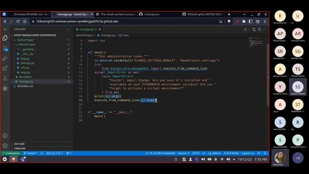This screenshot has width=309, height=174.
Task: Switch to the RitikaSingh02 GitHub browser tab
Action: (203, 14)
